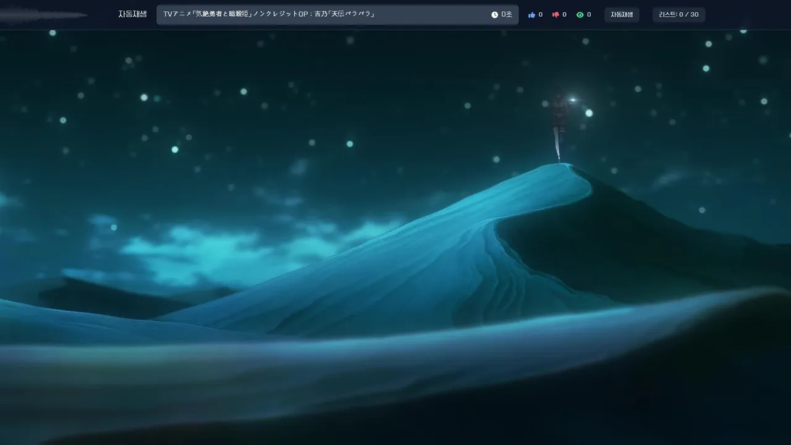
Task: Open the 리스트: 0 / 30 playlist button
Action: [x=679, y=15]
